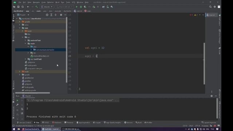This screenshot has height=131, width=233.
Task: Collapse the main folder in tree
Action: (x=25, y=44)
